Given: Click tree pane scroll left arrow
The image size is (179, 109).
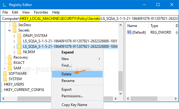Looking at the screenshot, I should point(3,98).
